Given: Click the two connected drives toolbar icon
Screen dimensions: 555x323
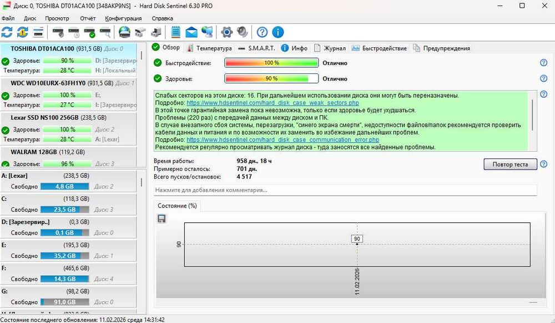Looking at the screenshot, I should [140, 32].
